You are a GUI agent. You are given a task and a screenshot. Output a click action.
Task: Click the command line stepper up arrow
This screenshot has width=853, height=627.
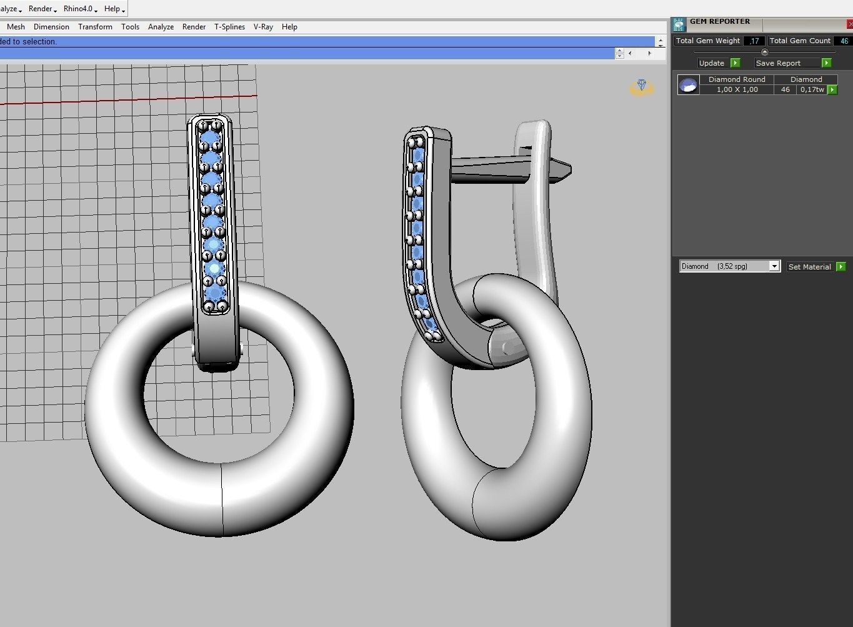(619, 51)
